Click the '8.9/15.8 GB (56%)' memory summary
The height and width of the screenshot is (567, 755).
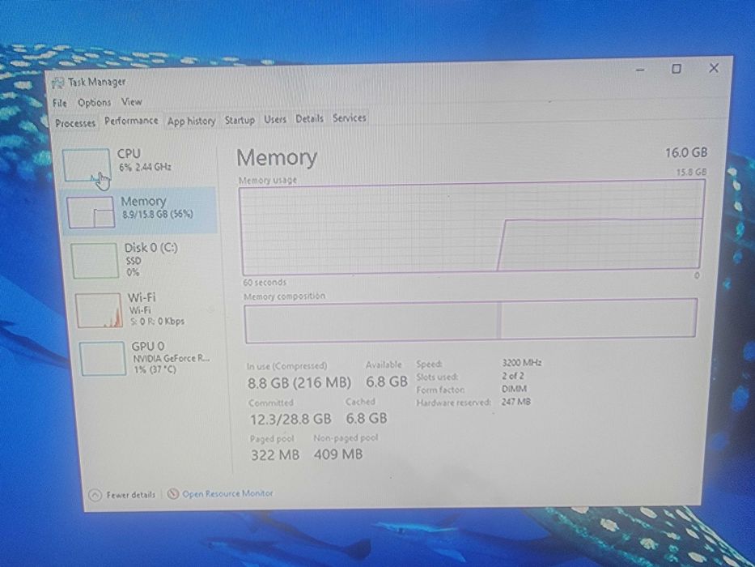tap(158, 215)
